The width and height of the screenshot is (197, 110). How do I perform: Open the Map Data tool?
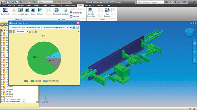(x=65, y=11)
